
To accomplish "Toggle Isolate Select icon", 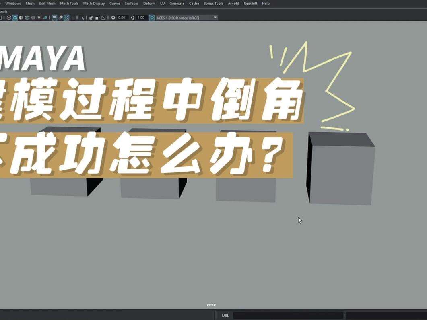I will (x=82, y=18).
